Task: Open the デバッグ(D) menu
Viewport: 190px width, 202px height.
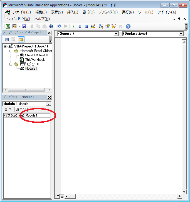Action: [108, 12]
